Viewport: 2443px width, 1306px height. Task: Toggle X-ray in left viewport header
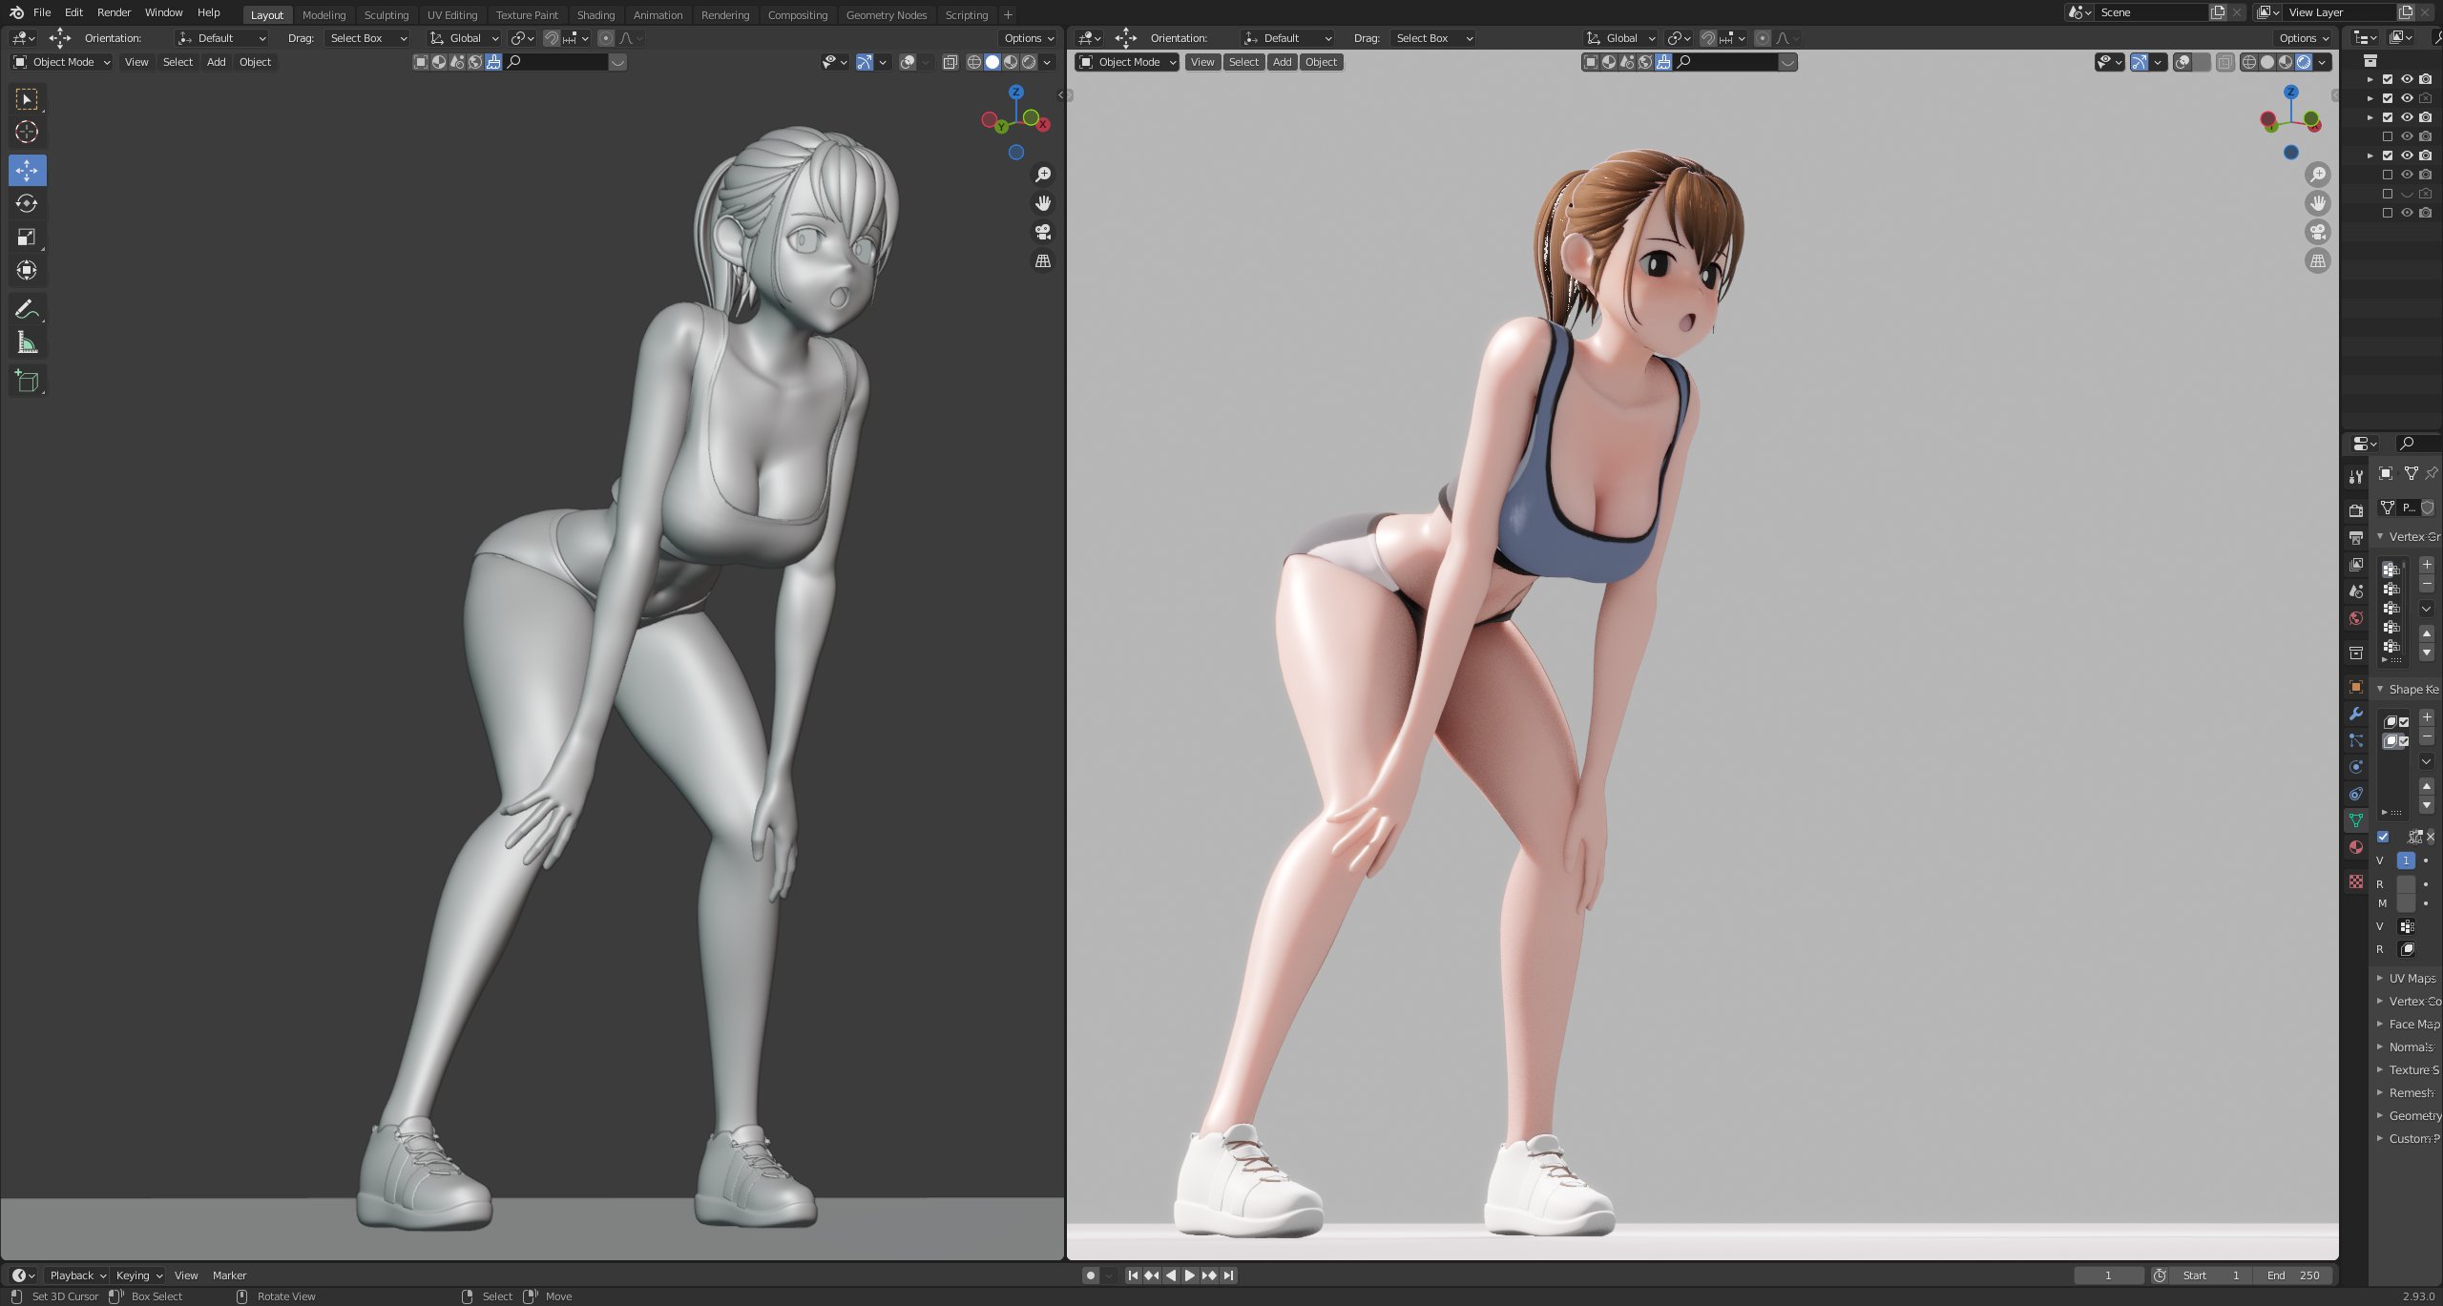950,62
